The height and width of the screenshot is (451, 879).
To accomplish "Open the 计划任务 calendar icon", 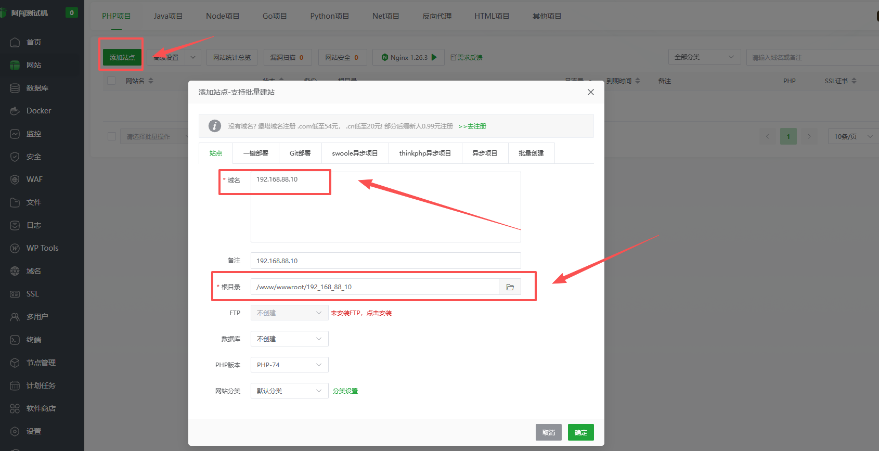I will (15, 385).
